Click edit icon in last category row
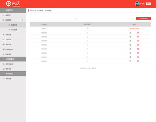 [x=130, y=61]
